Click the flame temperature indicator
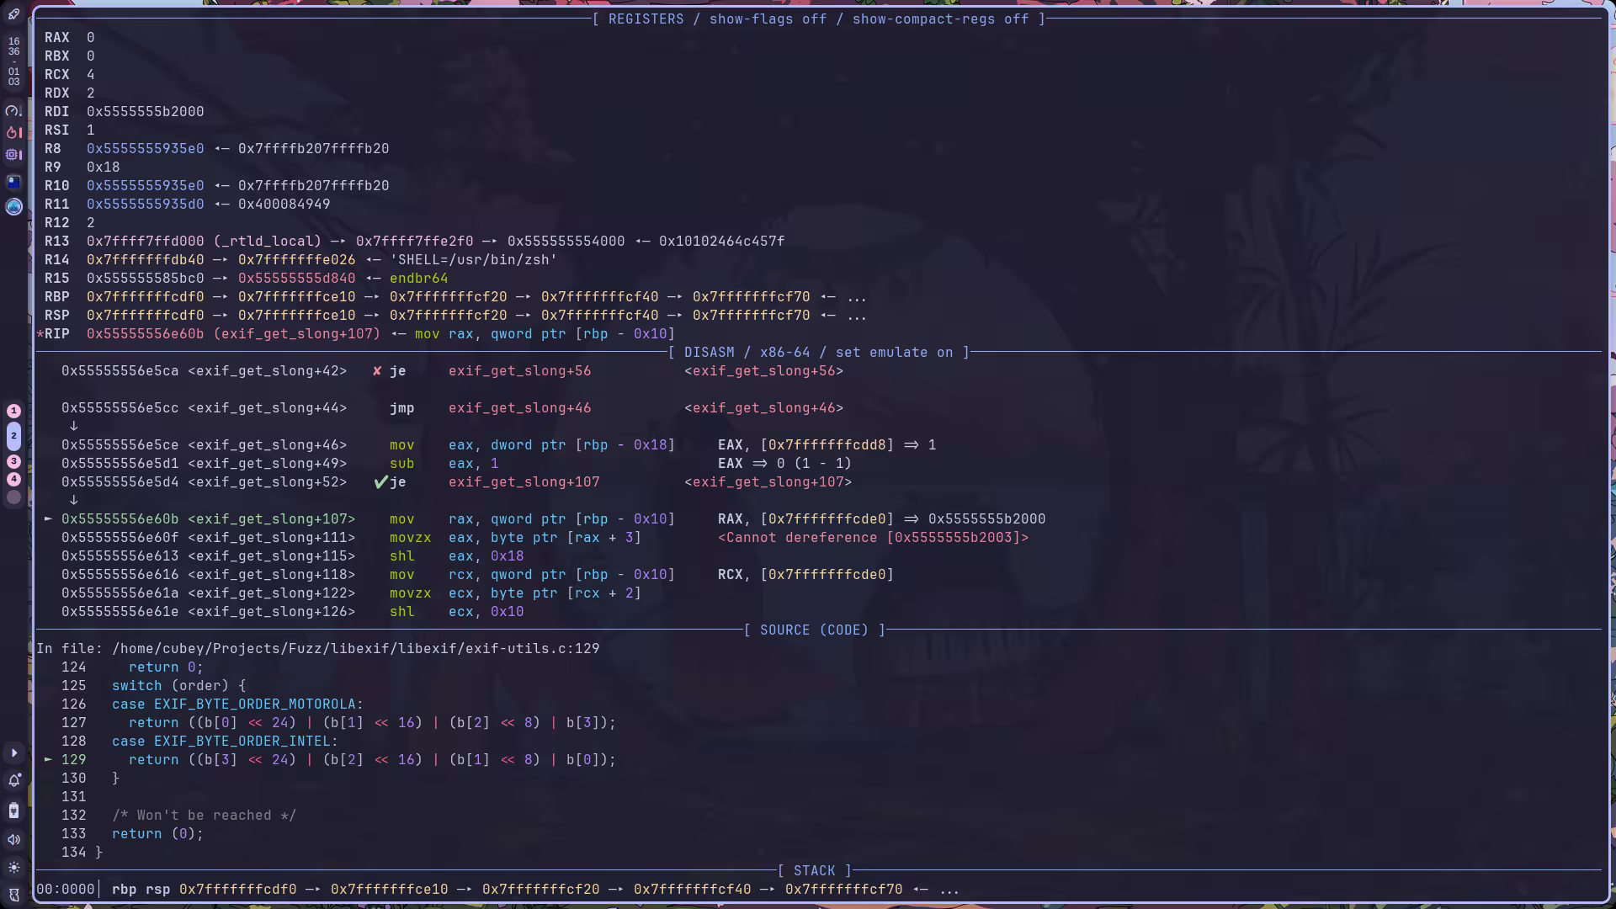Viewport: 1616px width, 909px height. (13, 132)
